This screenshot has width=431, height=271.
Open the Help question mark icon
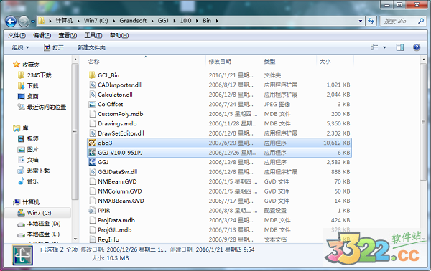(x=417, y=47)
